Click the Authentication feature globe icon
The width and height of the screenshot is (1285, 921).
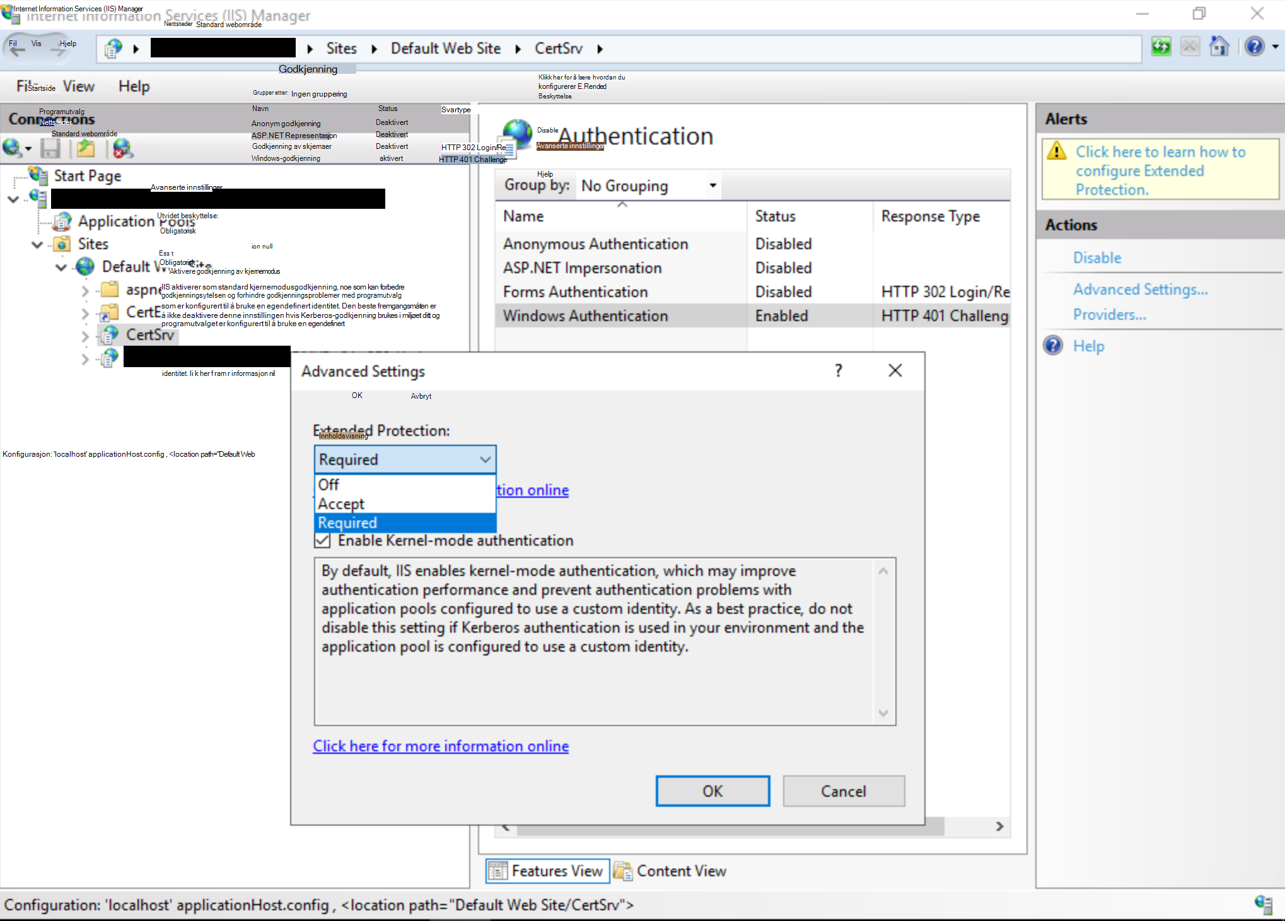(518, 137)
